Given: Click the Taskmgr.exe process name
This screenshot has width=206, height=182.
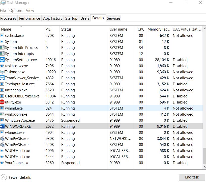Looking at the screenshot, I should click(15, 72).
